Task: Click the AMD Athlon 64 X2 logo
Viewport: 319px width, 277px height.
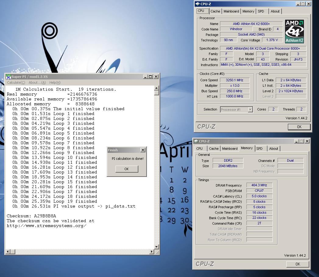Action: coord(294,31)
